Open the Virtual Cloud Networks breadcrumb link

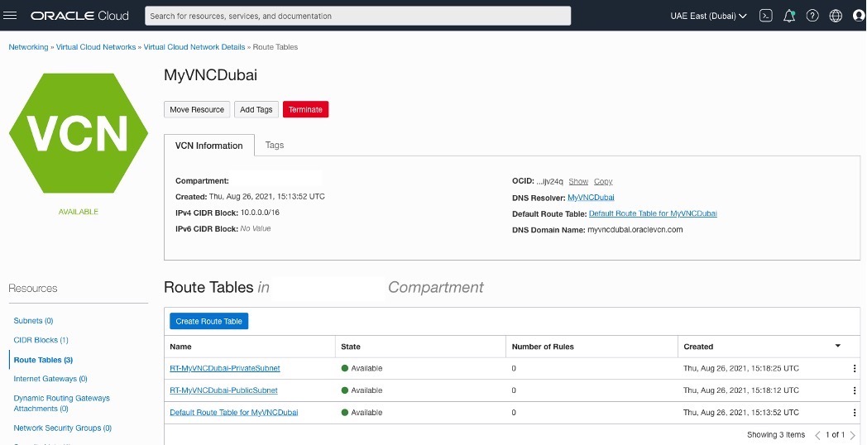pos(96,47)
